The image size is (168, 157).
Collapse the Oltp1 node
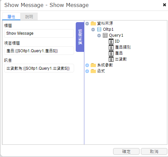[93, 29]
